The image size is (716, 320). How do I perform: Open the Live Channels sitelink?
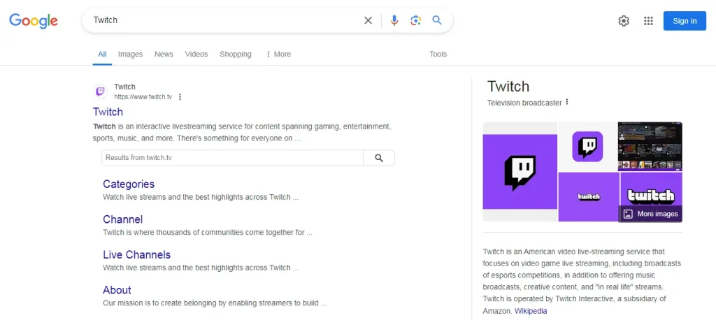pyautogui.click(x=136, y=255)
